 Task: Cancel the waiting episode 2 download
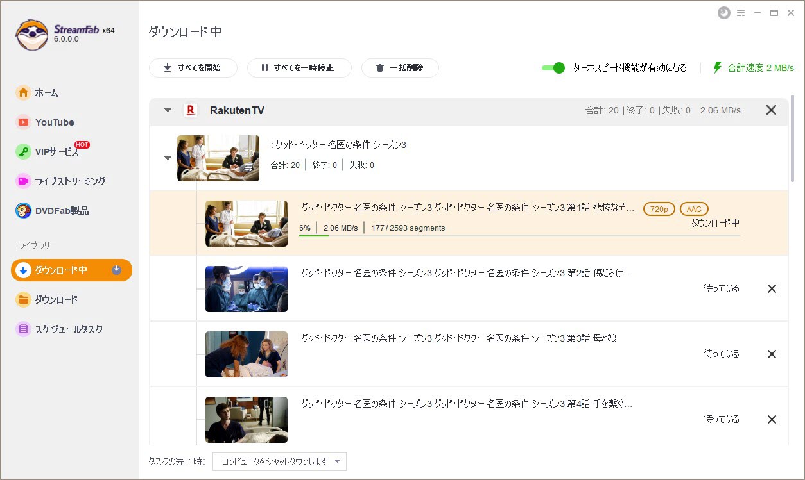tap(772, 289)
